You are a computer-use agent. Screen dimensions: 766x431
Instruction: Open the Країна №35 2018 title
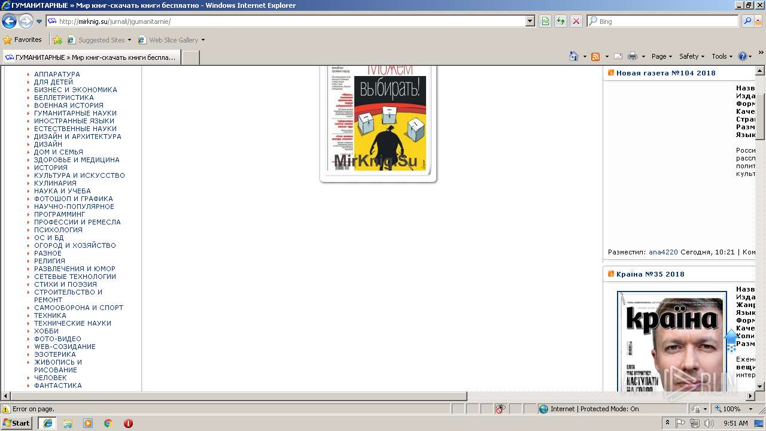[651, 274]
